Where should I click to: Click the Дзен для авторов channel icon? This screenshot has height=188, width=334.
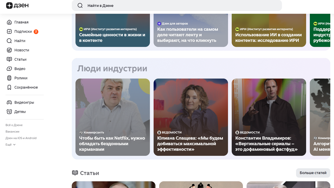click(159, 24)
